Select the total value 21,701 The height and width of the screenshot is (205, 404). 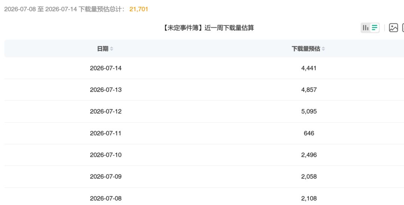click(x=139, y=9)
